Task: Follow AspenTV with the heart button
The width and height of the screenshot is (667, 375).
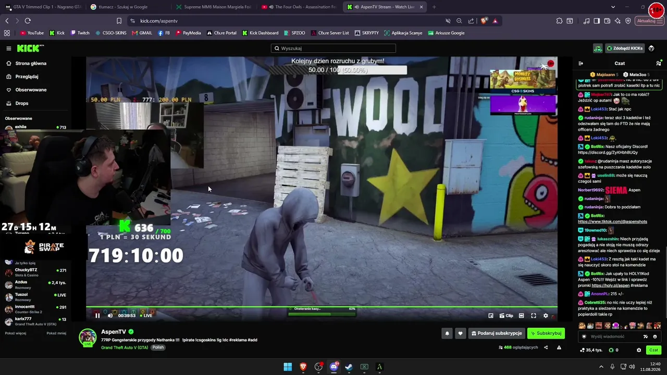Action: (460, 333)
